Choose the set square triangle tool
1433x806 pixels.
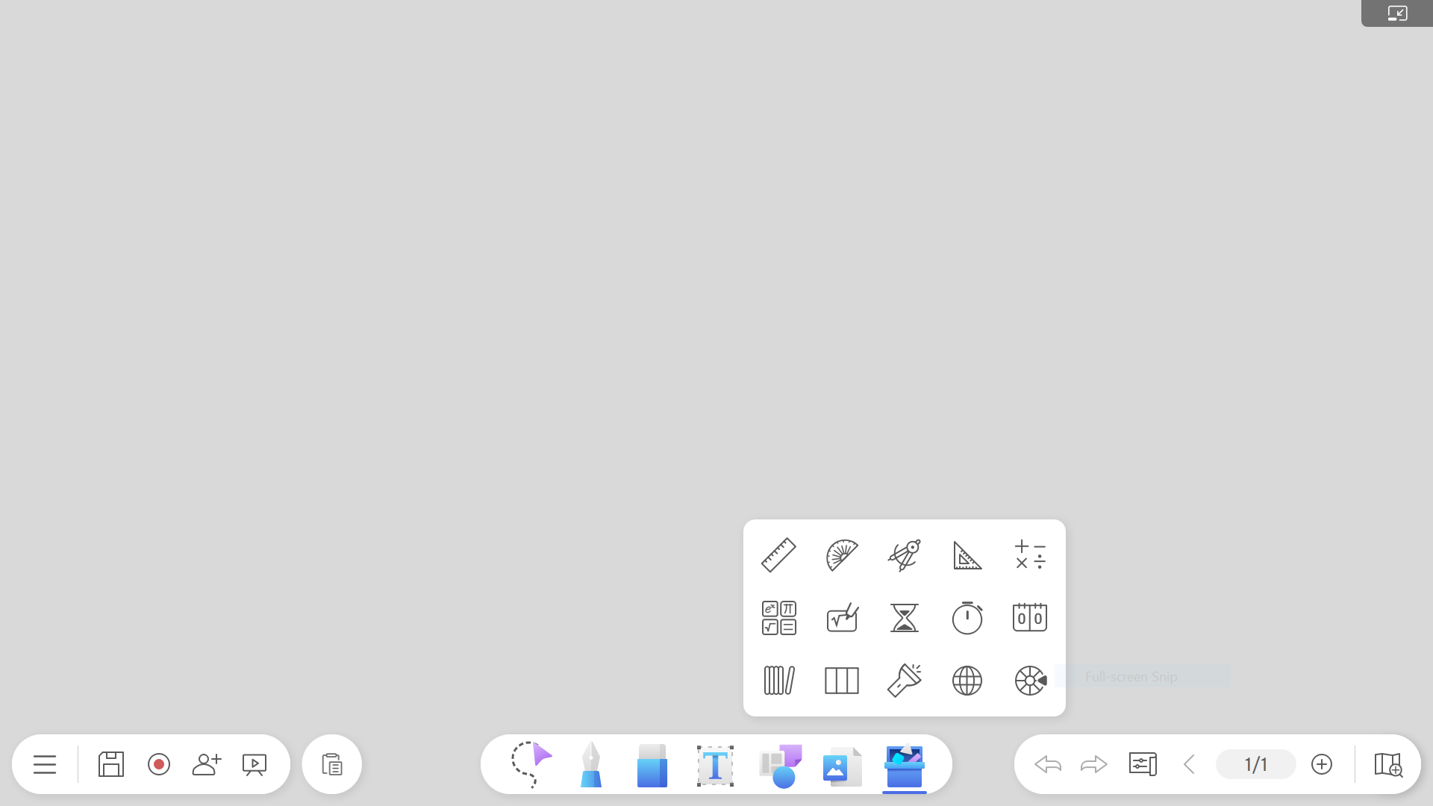(967, 555)
